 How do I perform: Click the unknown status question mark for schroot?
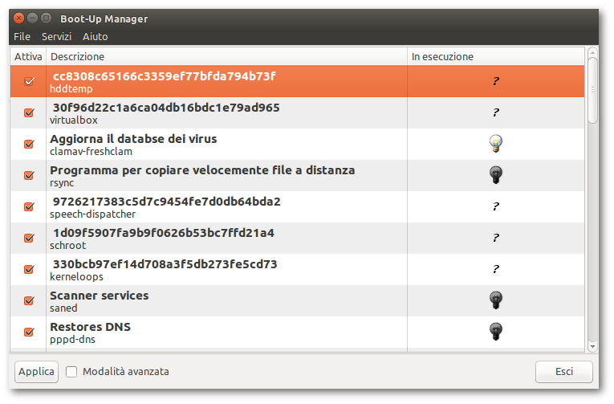click(496, 238)
